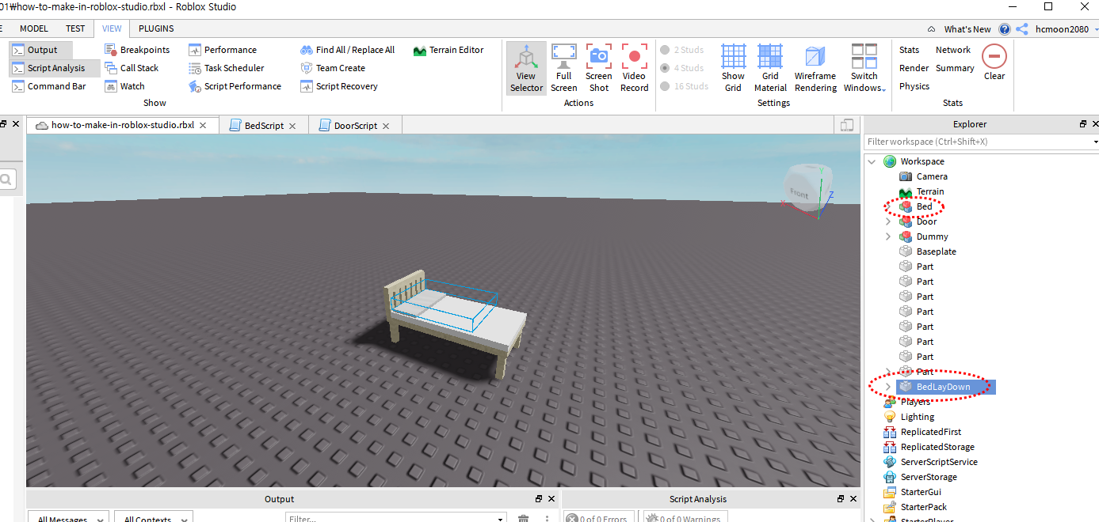Viewport: 1099px width, 522px height.
Task: Select ServerScriptService in the Explorer
Action: (x=939, y=462)
